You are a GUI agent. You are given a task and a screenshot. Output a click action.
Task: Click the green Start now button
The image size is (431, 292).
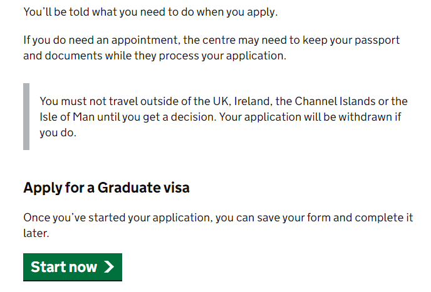point(72,267)
